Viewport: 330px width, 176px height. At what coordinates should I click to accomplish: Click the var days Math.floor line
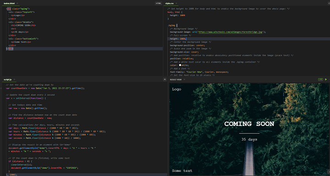point(44,128)
